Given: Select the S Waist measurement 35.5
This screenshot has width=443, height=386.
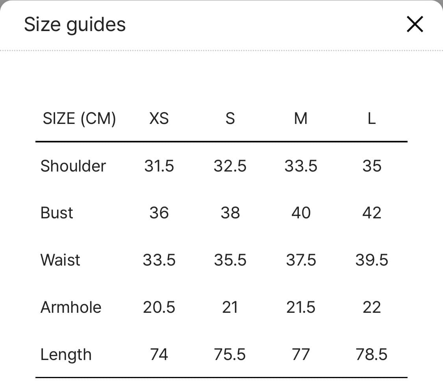Looking at the screenshot, I should pyautogui.click(x=230, y=260).
